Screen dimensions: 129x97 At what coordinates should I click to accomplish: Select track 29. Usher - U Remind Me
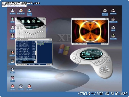(x=26, y=53)
